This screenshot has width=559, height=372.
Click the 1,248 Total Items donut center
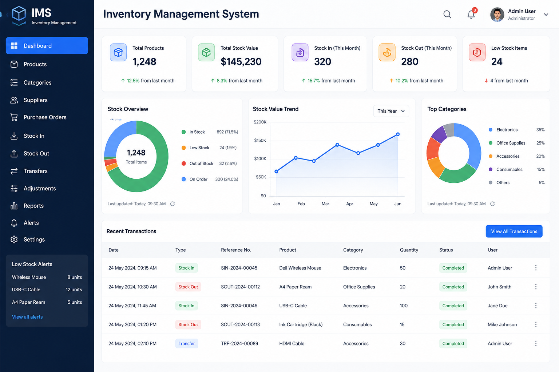[136, 157]
